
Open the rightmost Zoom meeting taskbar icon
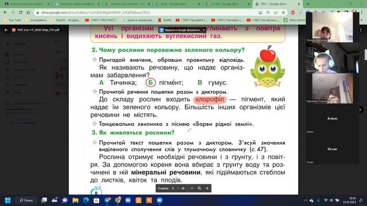(x=159, y=200)
